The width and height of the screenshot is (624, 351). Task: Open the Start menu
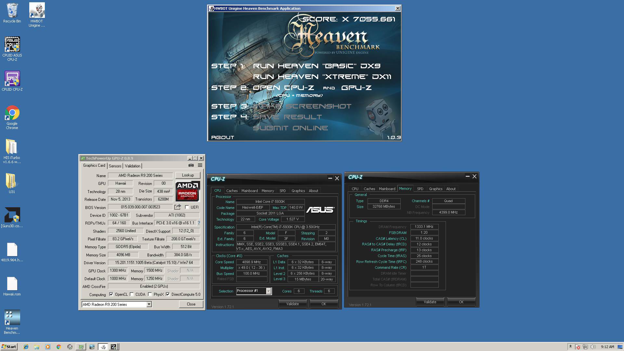click(9, 347)
